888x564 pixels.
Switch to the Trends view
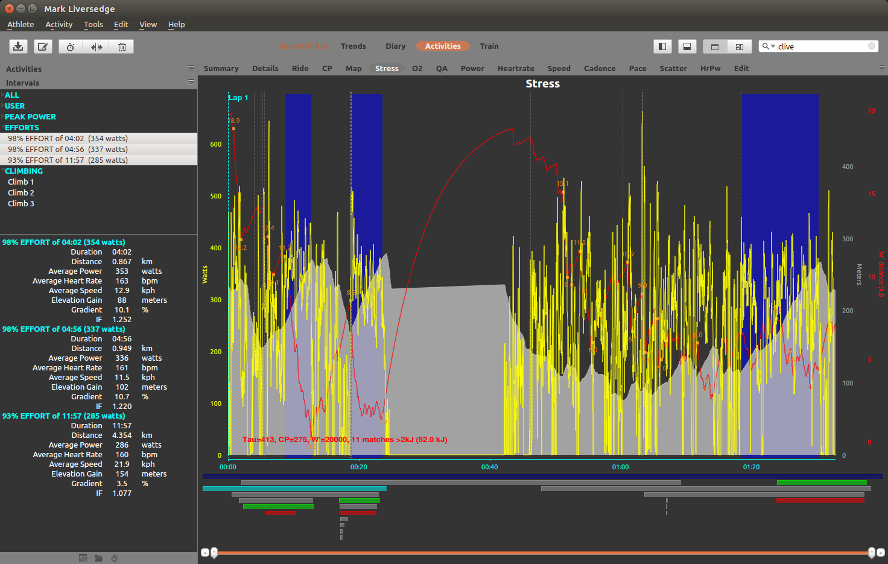tap(354, 46)
